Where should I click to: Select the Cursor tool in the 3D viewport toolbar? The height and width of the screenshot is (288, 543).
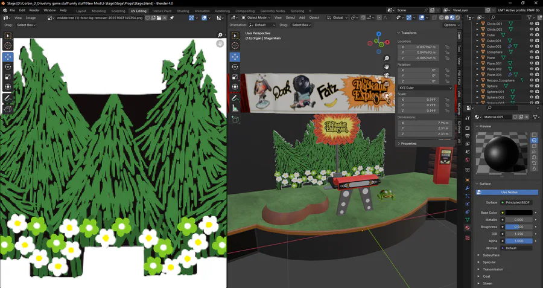(235, 45)
